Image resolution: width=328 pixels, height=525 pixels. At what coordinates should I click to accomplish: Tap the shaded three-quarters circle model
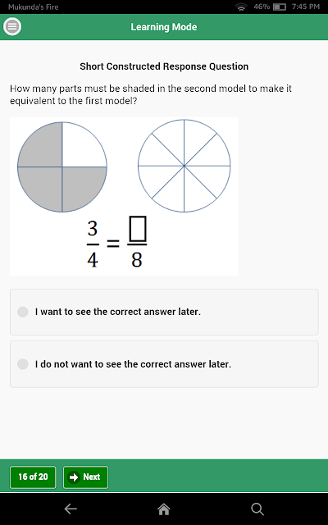pyautogui.click(x=62, y=167)
